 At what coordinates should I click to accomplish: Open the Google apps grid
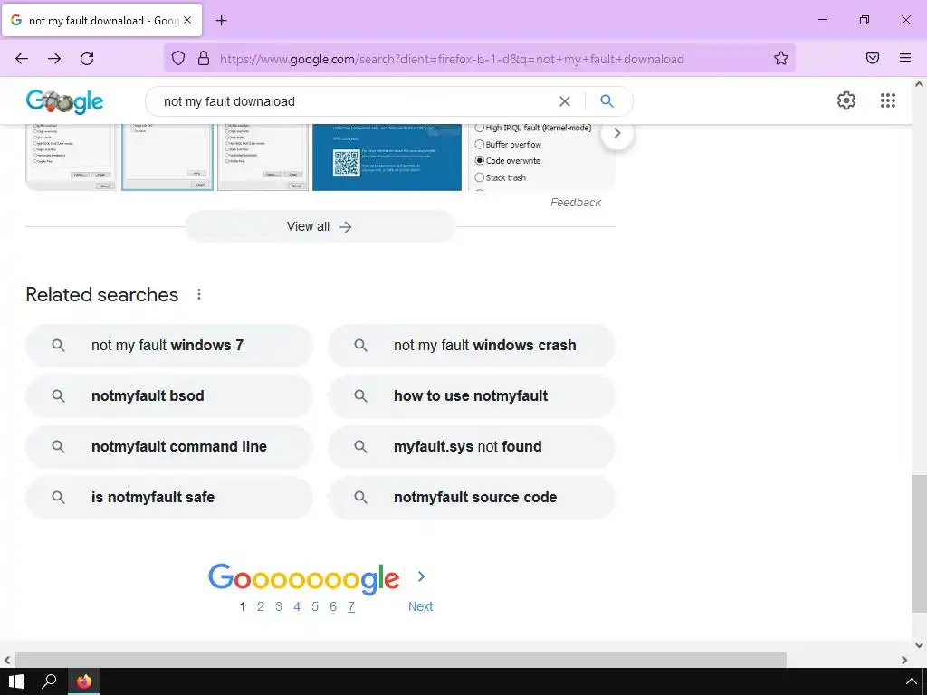[x=887, y=100]
